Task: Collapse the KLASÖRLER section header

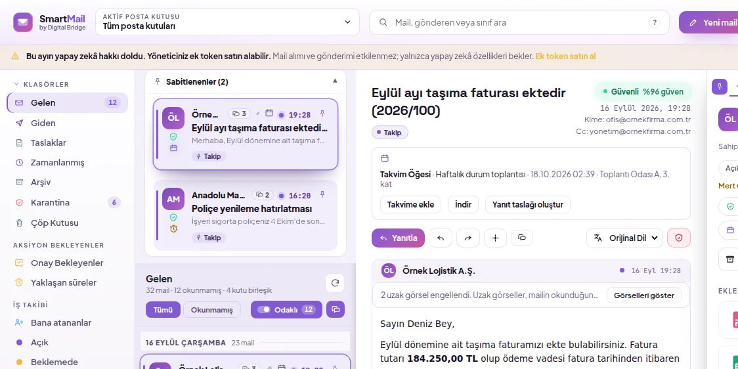Action: point(41,84)
